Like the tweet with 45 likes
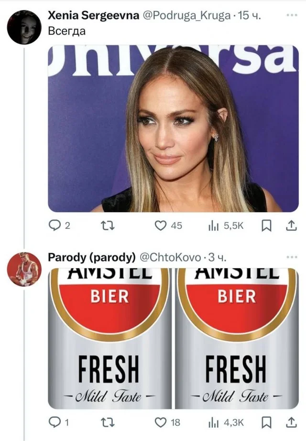The image size is (306, 441). [x=161, y=225]
